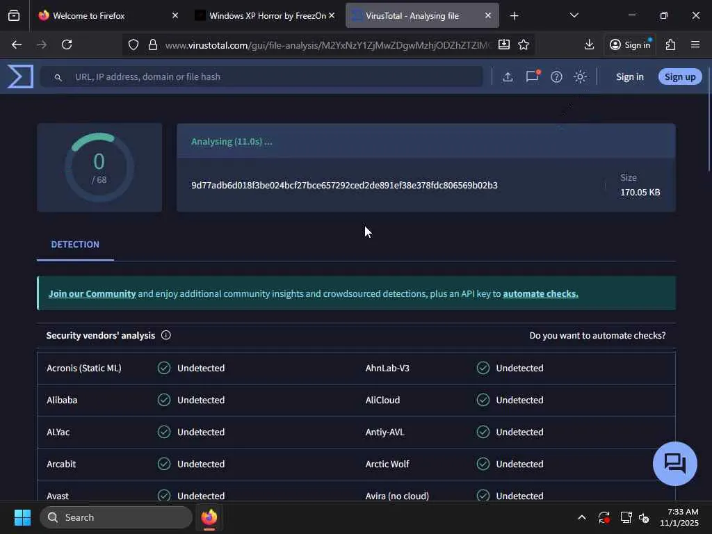
Task: Click Alibaba vendor name
Action: coord(62,400)
